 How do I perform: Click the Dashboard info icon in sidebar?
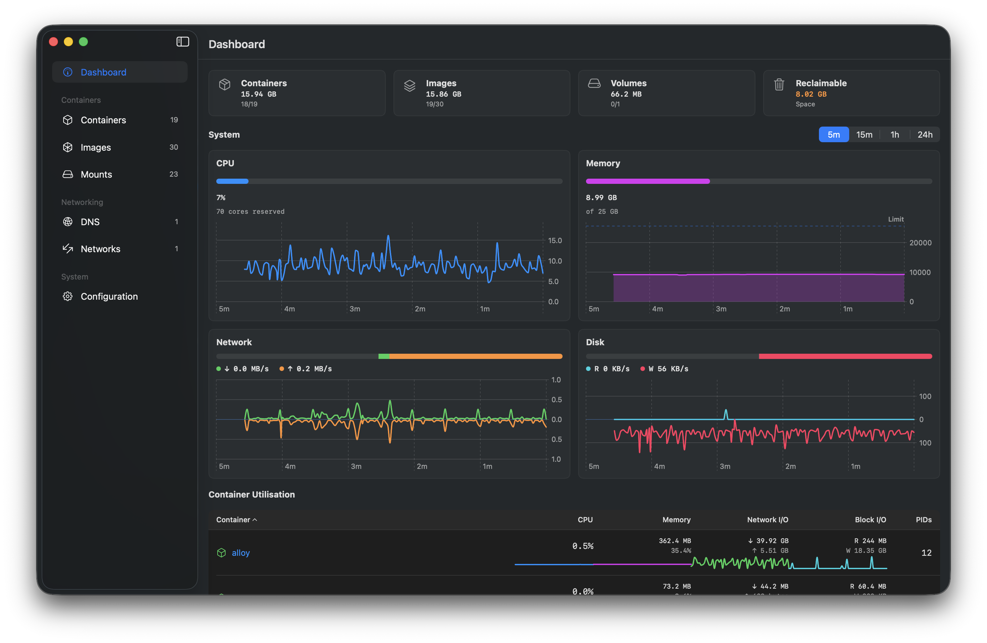(x=68, y=72)
